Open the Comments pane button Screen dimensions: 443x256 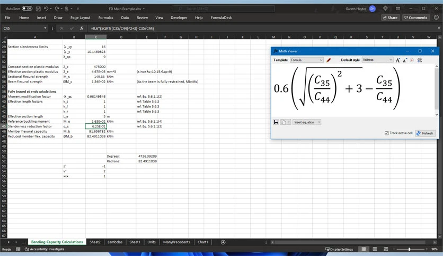tap(415, 17)
